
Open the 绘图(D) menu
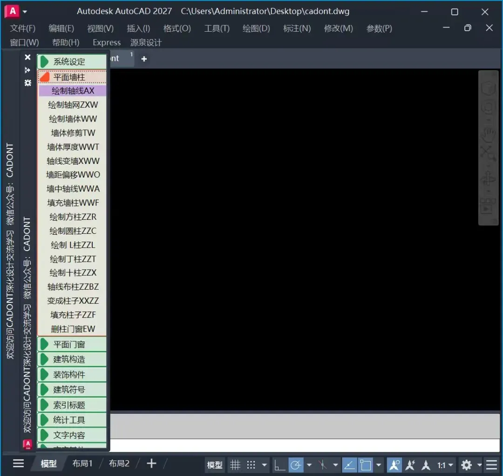(256, 28)
